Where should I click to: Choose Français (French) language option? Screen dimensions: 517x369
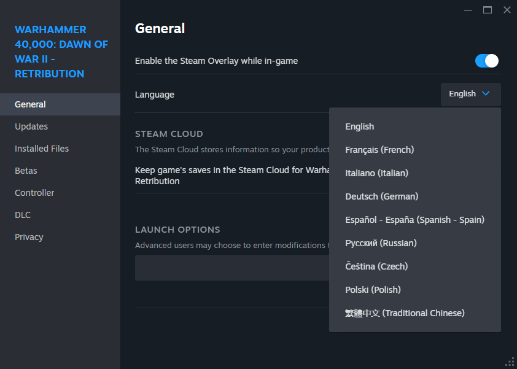coord(379,150)
